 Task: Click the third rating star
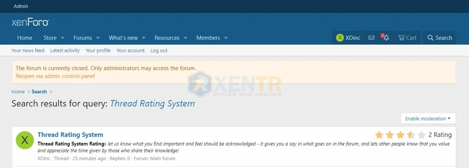(400, 135)
